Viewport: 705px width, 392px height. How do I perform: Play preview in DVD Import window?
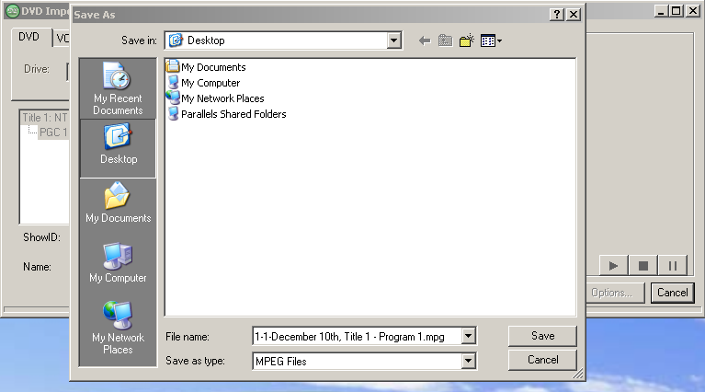(613, 266)
